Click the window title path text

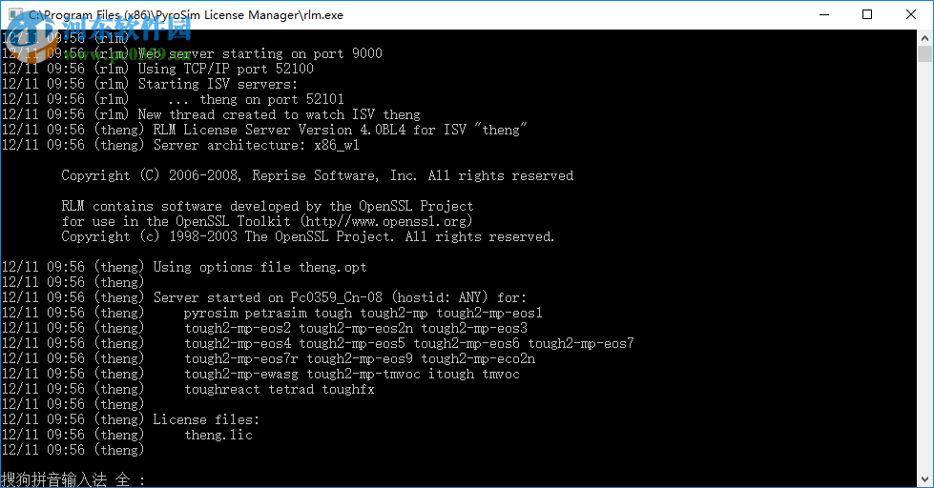pyautogui.click(x=185, y=14)
